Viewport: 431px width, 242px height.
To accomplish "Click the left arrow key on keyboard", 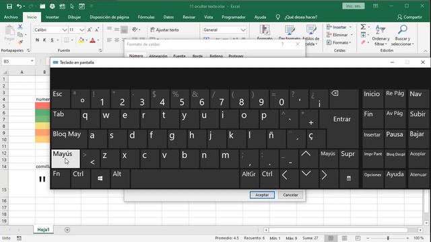I will (289, 179).
